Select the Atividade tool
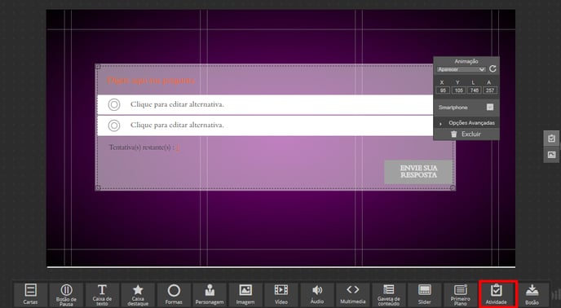The width and height of the screenshot is (561, 308). click(497, 294)
